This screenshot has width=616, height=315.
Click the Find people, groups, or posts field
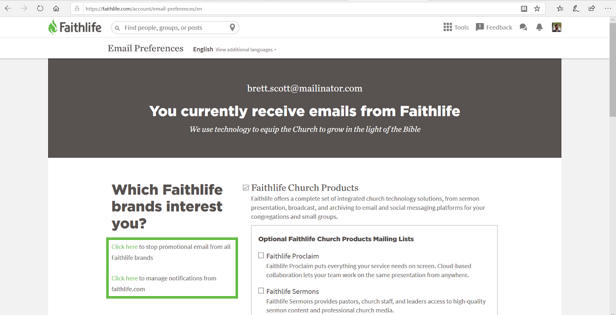click(175, 28)
